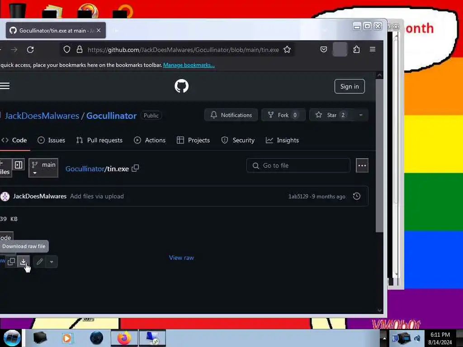
Task: Copy raw file contents icon
Action: pos(11,262)
